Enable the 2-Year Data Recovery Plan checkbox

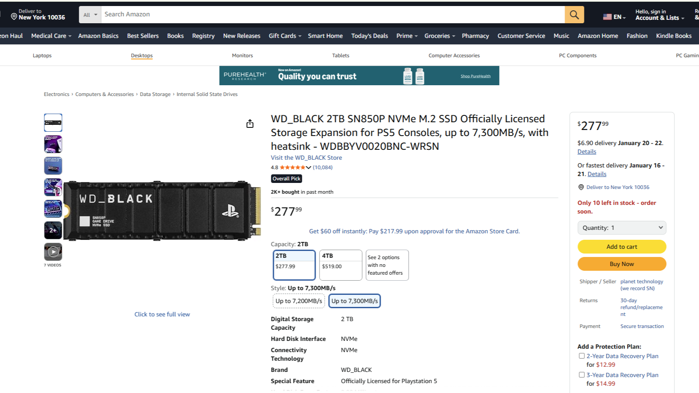(x=581, y=356)
